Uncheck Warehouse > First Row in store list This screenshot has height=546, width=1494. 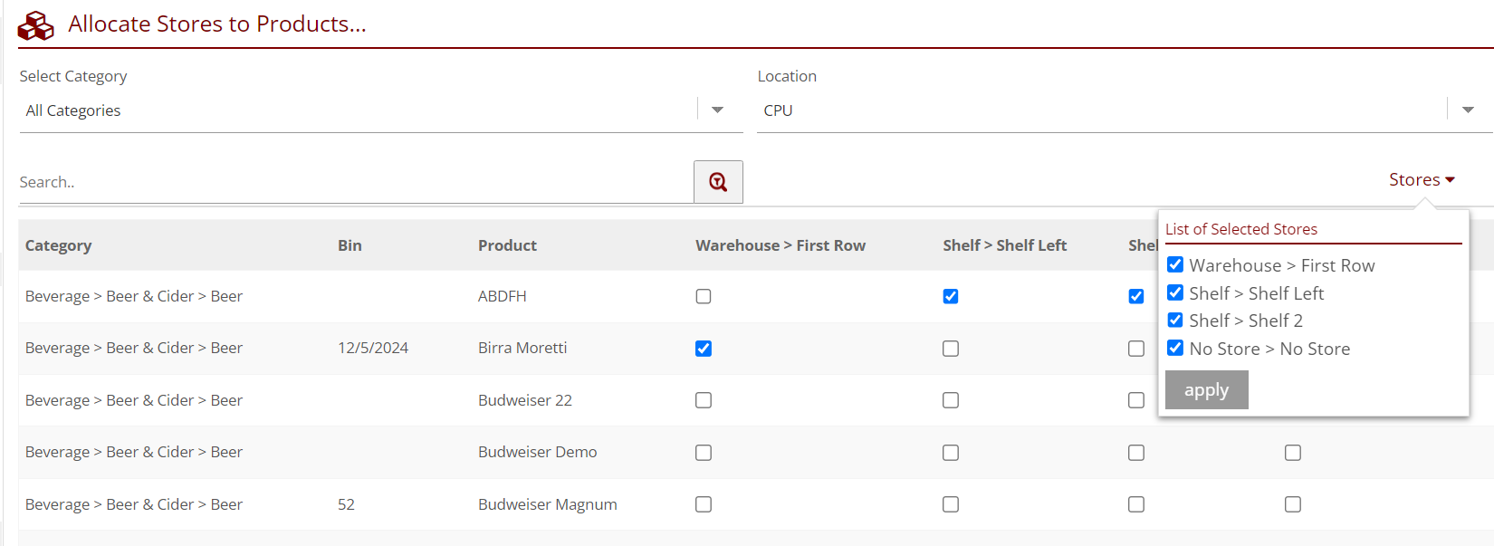pos(1175,265)
